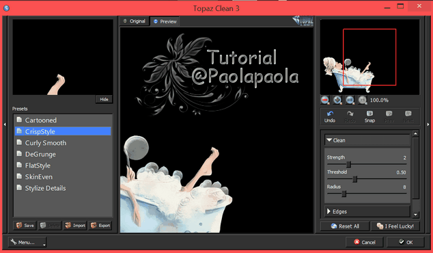
Task: Click the preset preview thumbnail with the foot
Action: click(63, 57)
